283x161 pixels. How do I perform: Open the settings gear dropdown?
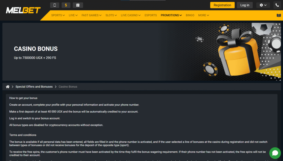point(263,5)
